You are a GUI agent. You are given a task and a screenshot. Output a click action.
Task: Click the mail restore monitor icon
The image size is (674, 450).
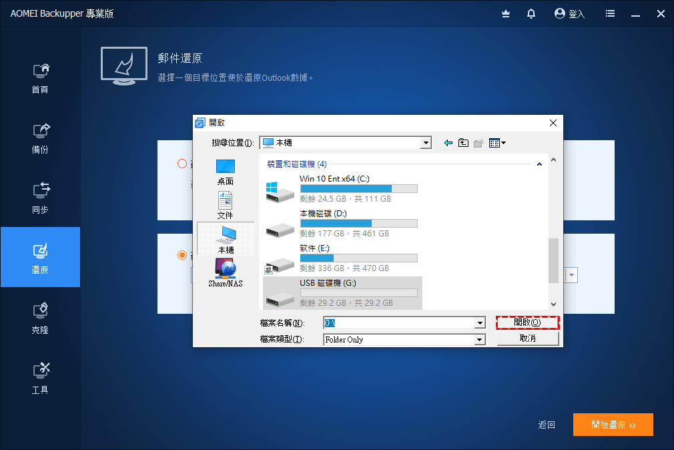coord(124,66)
